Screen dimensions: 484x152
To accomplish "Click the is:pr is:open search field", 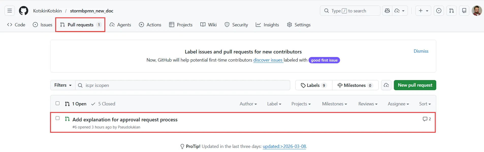I will (183, 85).
